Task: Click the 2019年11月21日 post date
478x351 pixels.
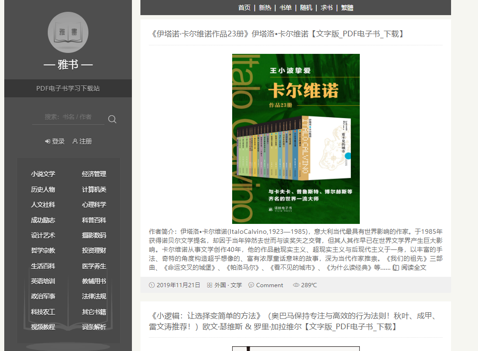Action: 174,285
